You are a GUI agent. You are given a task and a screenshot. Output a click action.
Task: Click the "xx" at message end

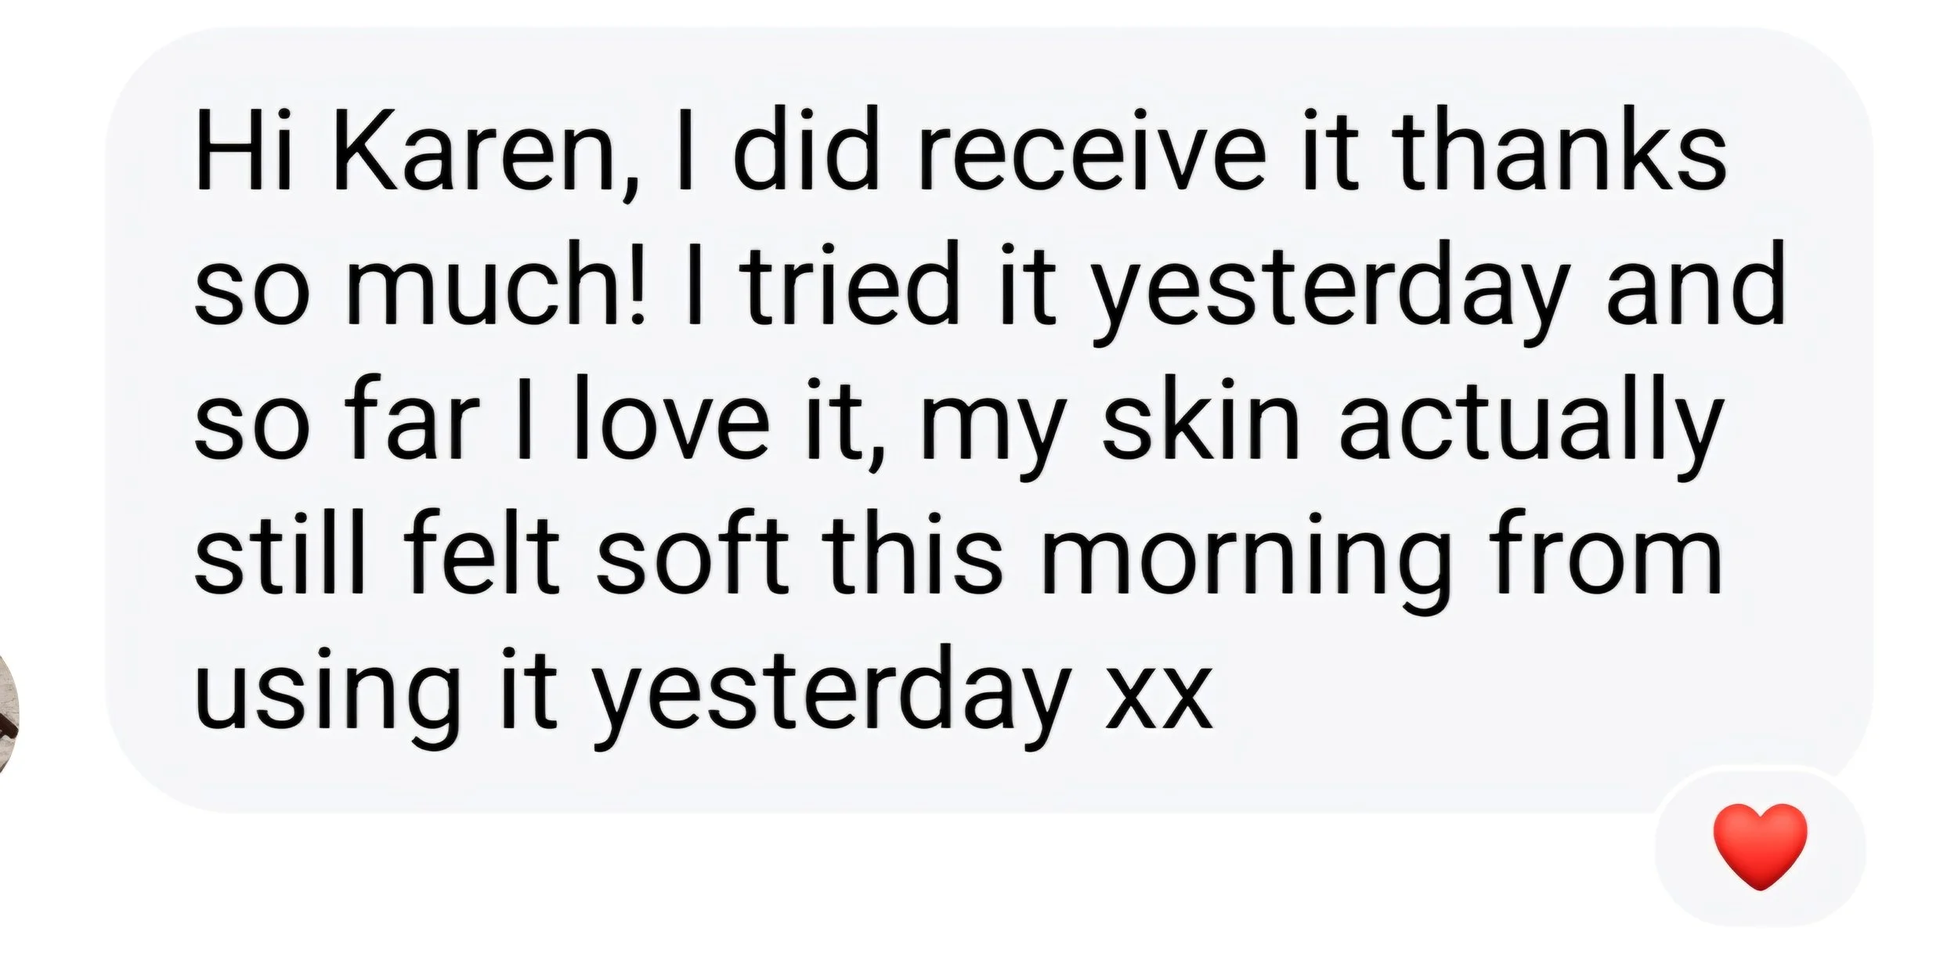[x=1159, y=697]
